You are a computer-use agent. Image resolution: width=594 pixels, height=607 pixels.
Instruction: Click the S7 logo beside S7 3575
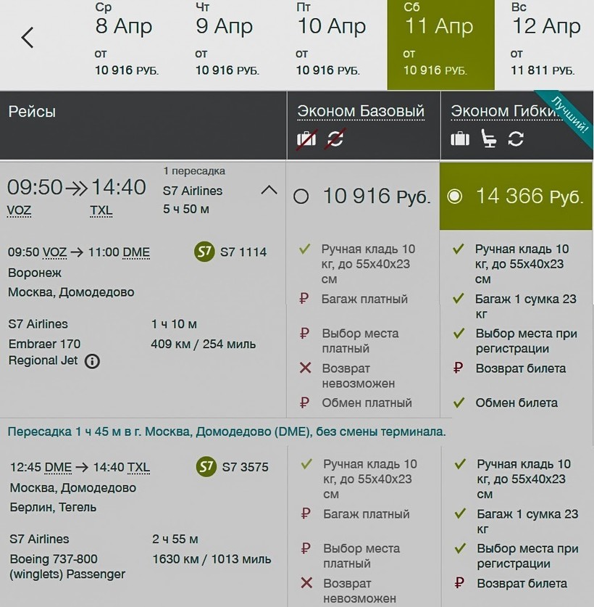coord(206,467)
